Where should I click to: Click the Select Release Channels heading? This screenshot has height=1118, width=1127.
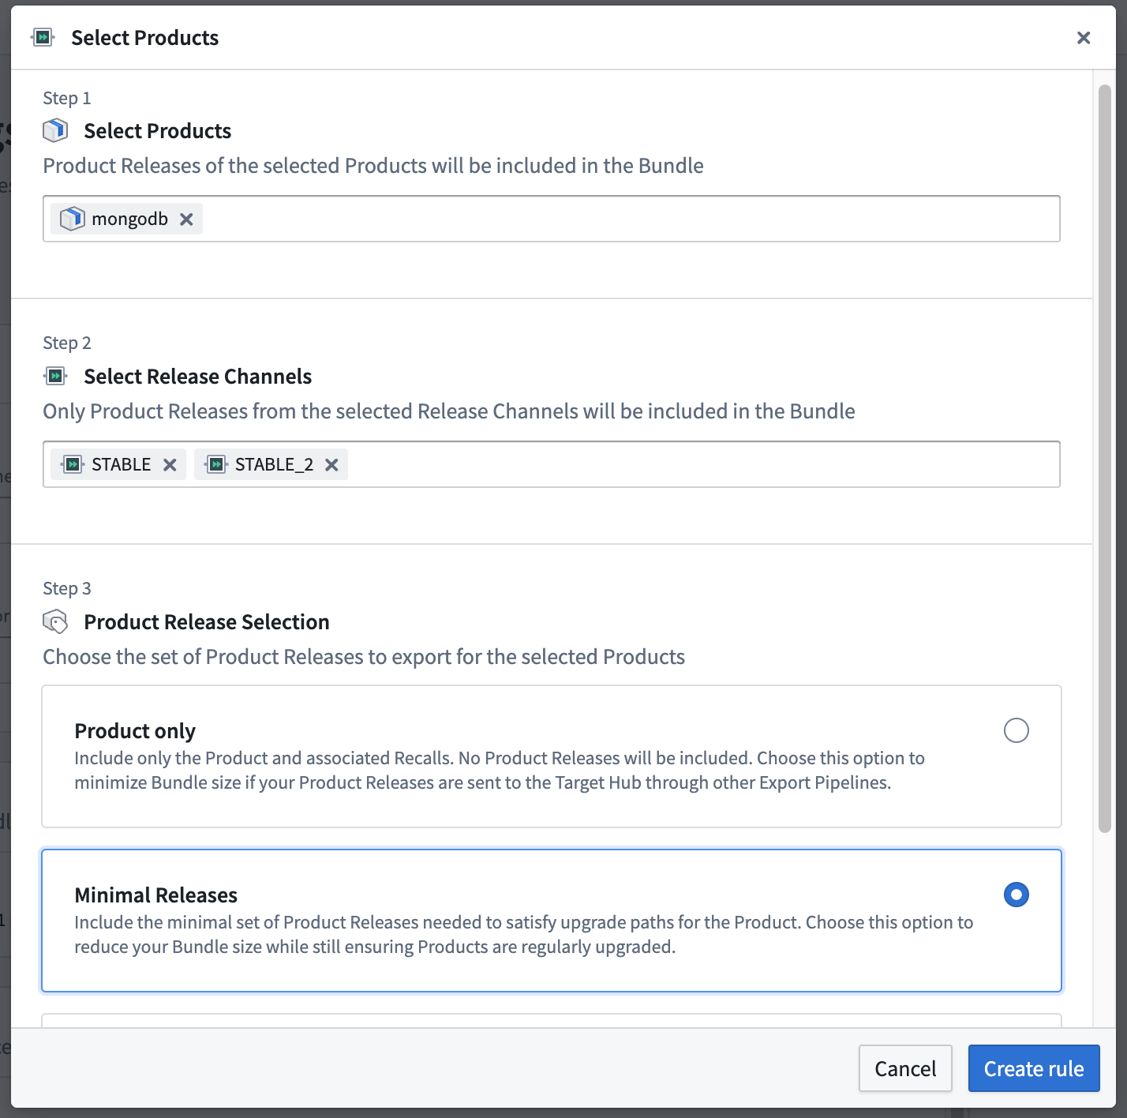198,376
